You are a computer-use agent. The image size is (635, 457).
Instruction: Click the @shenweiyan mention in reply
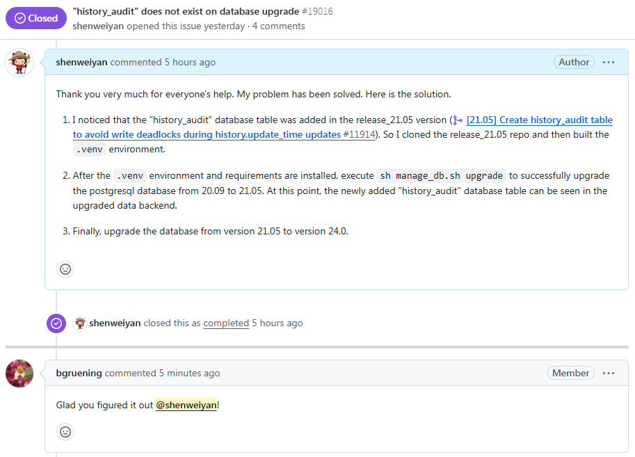[x=186, y=405]
